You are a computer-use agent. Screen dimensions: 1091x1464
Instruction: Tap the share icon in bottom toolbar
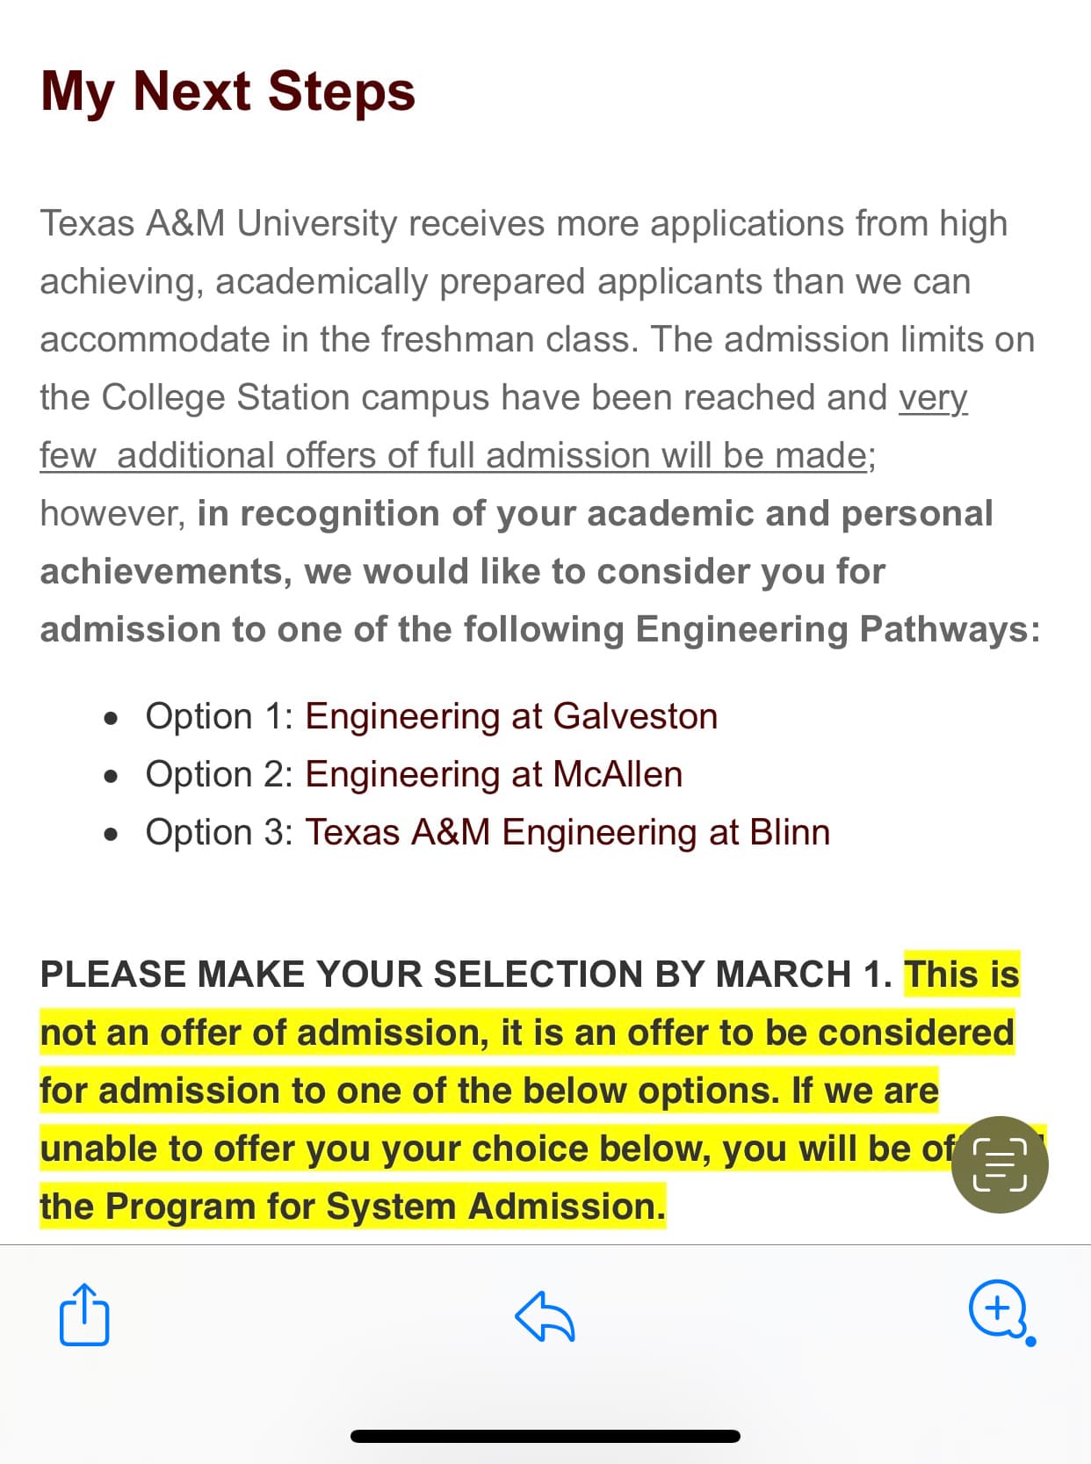pyautogui.click(x=84, y=1315)
